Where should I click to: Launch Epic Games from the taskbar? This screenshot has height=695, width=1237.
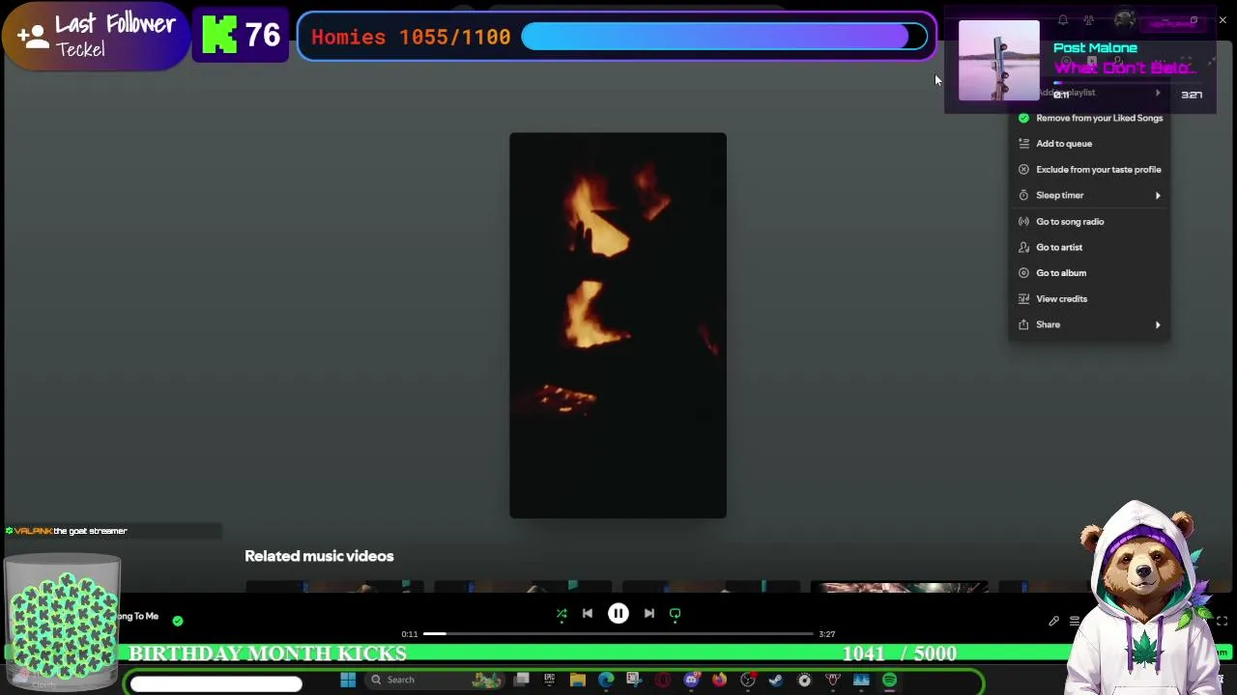(549, 680)
